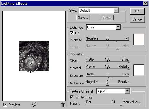Screen dimensions: 149x109
Task: Click the Delete style button
Action: click(107, 18)
